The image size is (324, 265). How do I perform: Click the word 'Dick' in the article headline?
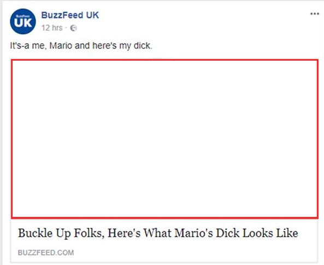(228, 233)
